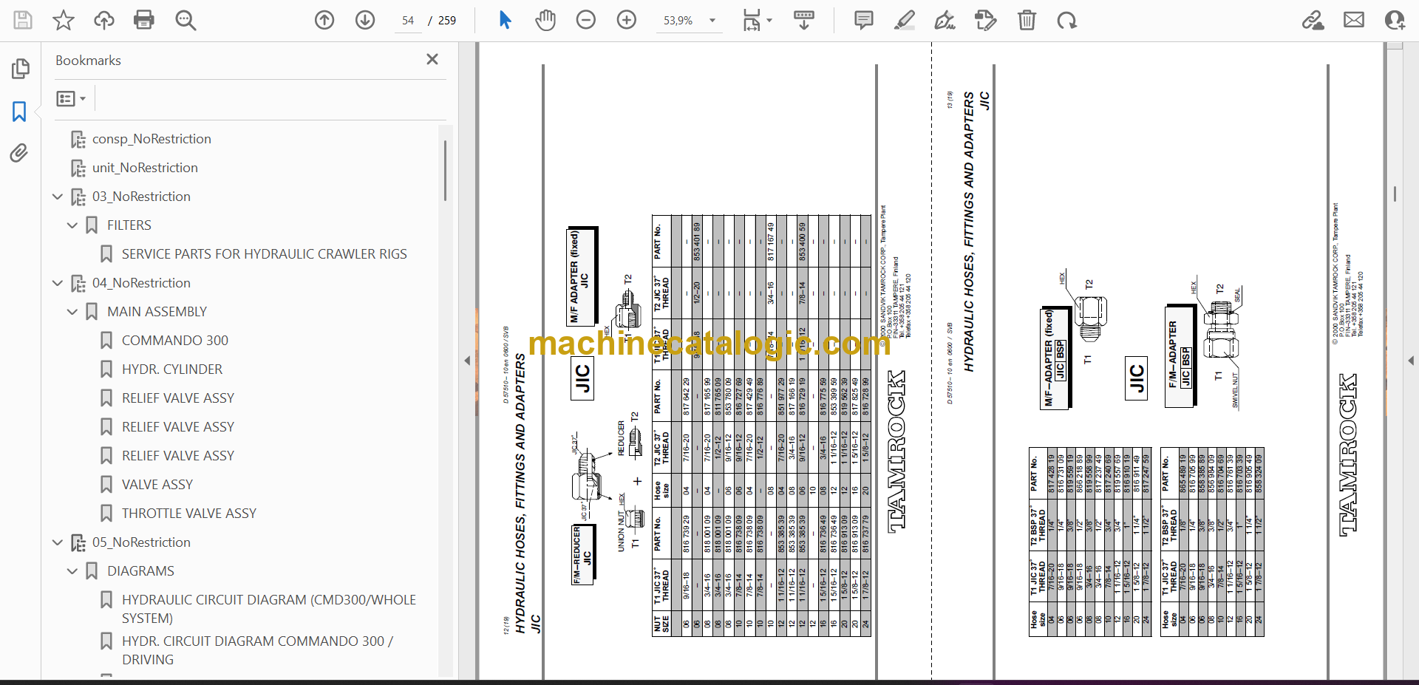1419x685 pixels.
Task: Set the page number field showing 54
Action: (408, 21)
